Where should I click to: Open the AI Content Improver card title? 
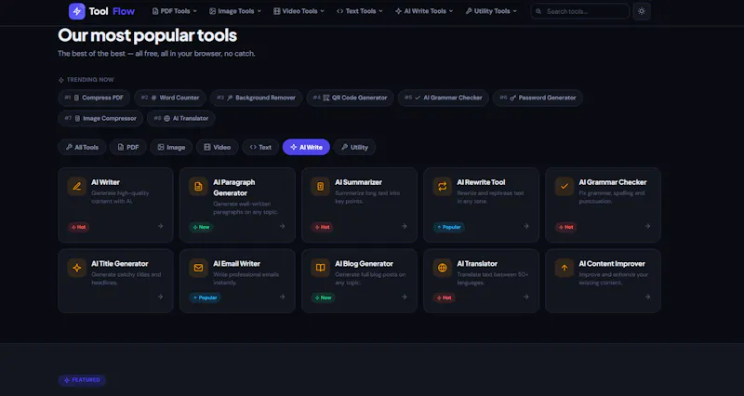coord(612,264)
